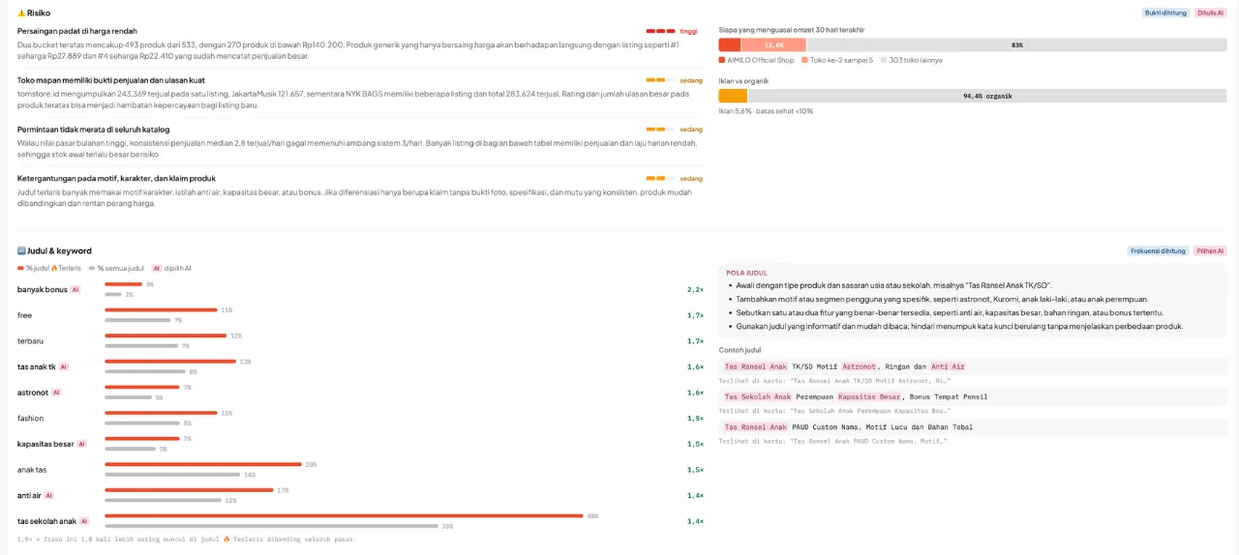Image resolution: width=1239 pixels, height=555 pixels.
Task: Click the highlighted Astronot token in example title
Action: (x=859, y=366)
